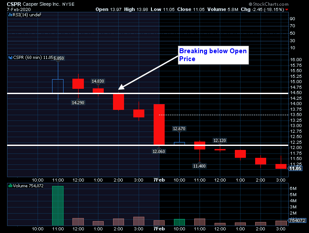Select the CSPR ticker symbol in header

(x=14, y=4)
